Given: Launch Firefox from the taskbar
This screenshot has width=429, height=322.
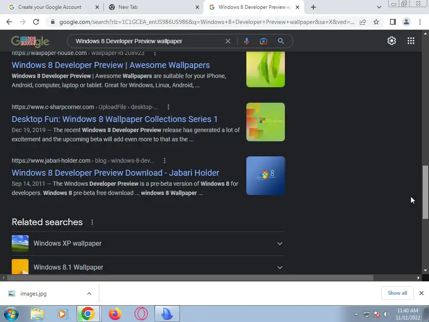Looking at the screenshot, I should pos(115,314).
